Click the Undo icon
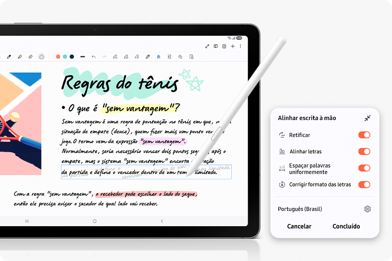Image resolution: width=392 pixels, height=261 pixels. pyautogui.click(x=94, y=56)
